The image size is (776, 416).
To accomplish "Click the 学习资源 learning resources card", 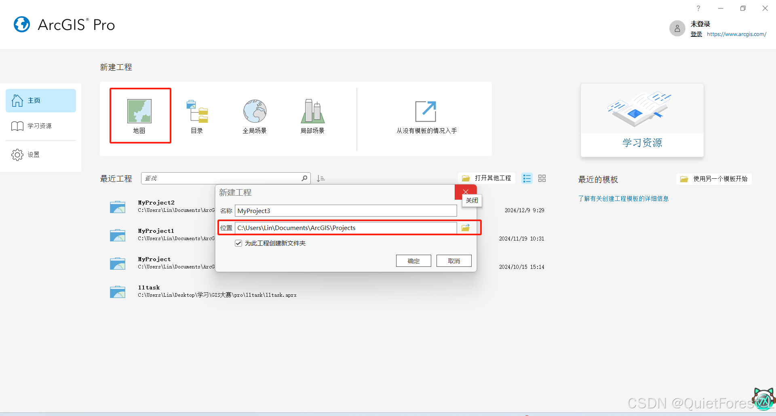I will 642,120.
